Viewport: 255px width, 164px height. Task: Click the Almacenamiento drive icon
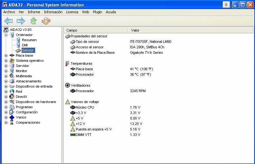12,81
